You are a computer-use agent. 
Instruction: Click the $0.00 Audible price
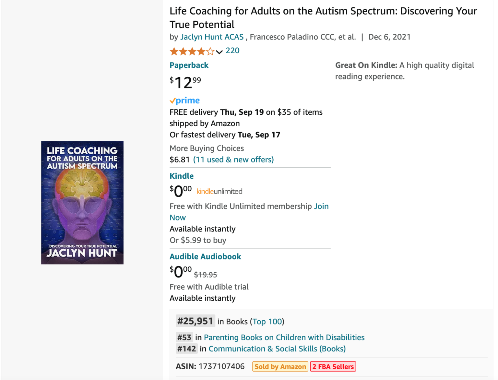click(x=181, y=272)
